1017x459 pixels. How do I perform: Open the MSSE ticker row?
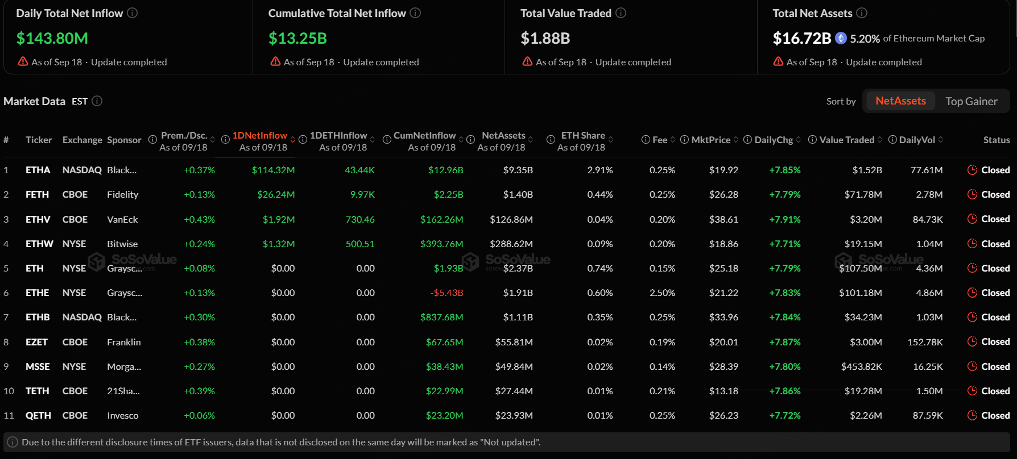point(38,366)
